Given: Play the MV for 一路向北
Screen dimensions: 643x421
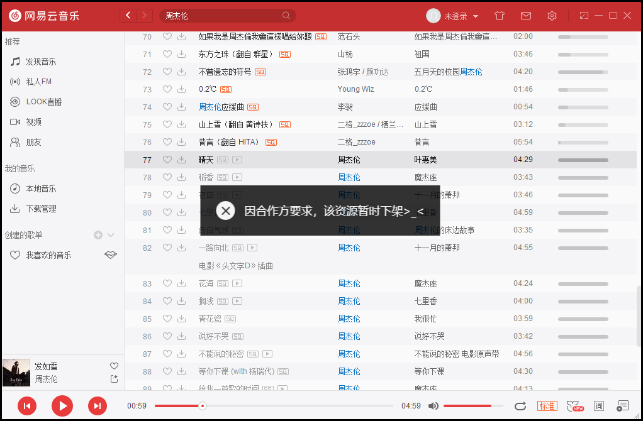Looking at the screenshot, I should [x=252, y=248].
